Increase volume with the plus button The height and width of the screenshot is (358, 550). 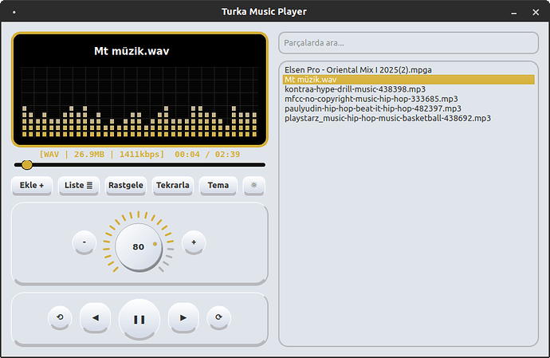point(194,242)
